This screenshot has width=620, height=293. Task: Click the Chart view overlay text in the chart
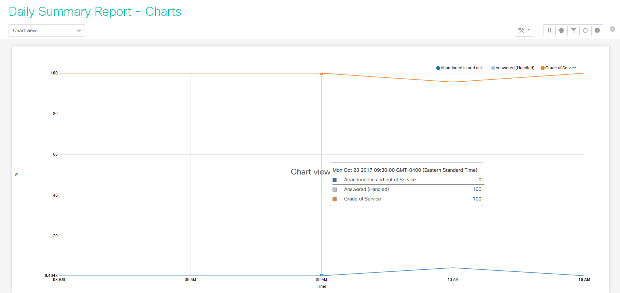[x=310, y=172]
